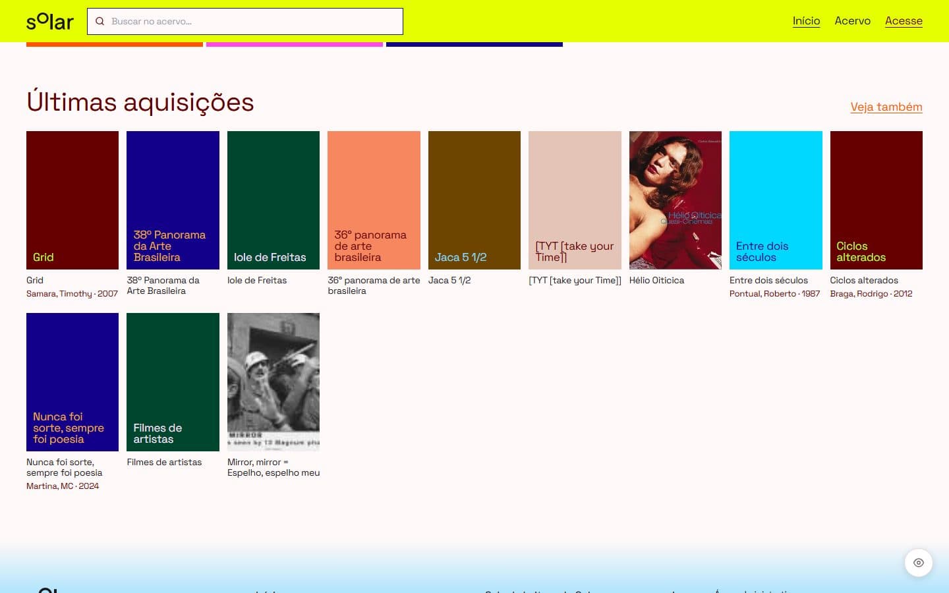Click author line Martina, MC · 2024

click(x=63, y=486)
